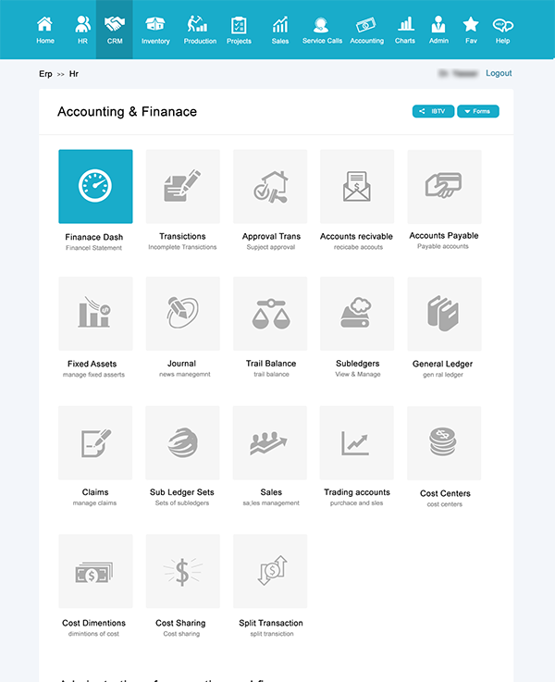Open the Service Calls menu item

321,30
